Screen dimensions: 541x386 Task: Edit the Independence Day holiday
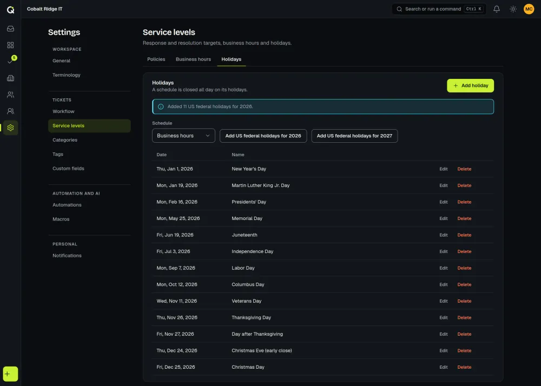(444, 251)
